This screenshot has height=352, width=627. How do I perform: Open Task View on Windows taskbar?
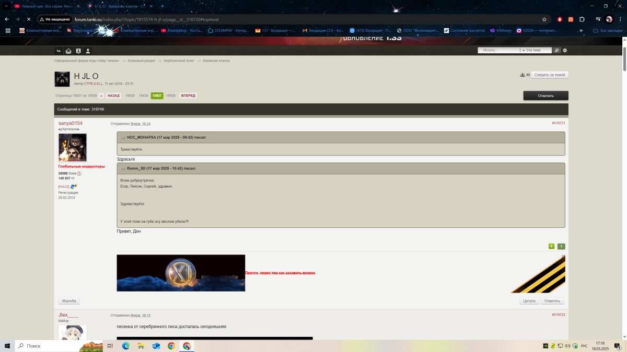click(x=110, y=346)
